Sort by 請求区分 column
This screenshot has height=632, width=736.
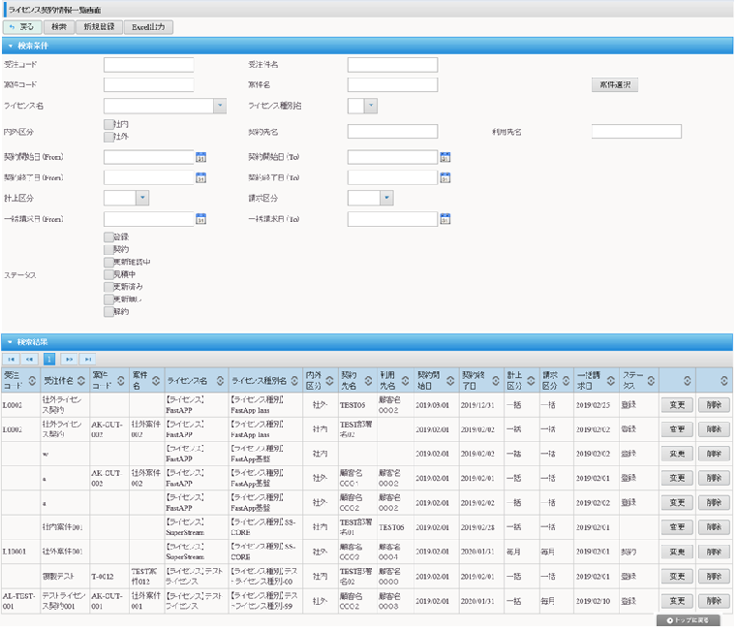click(567, 381)
